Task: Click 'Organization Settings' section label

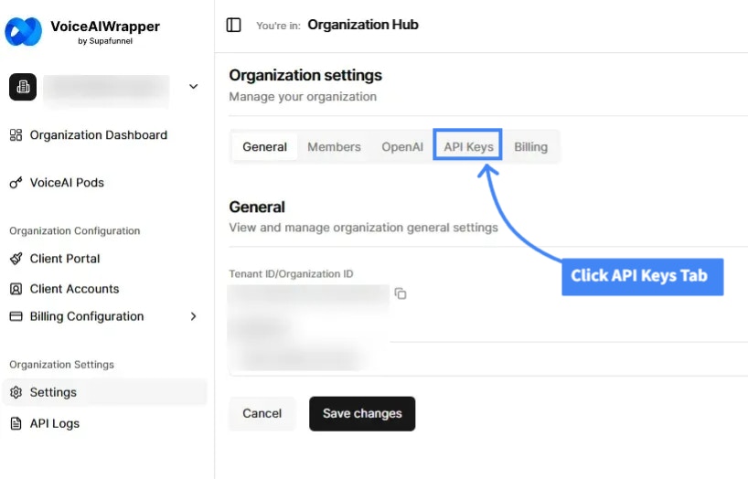Action: point(61,365)
